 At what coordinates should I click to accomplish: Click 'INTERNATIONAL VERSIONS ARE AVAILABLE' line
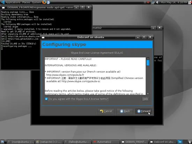tap(71, 65)
